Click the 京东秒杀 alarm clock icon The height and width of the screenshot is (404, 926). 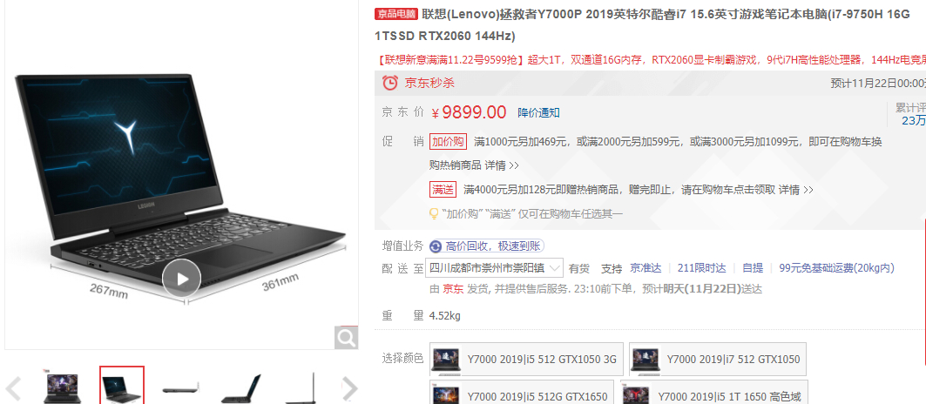[389, 83]
